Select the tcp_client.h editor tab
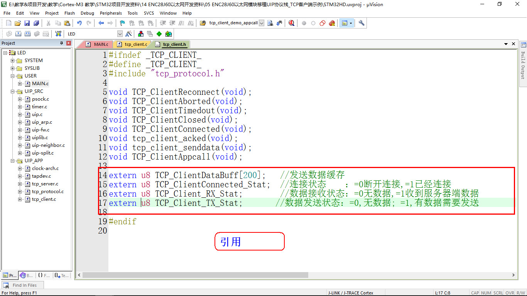 click(x=170, y=44)
